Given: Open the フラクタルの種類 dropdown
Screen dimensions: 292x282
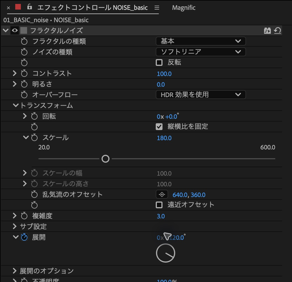Looking at the screenshot, I should pyautogui.click(x=201, y=41).
